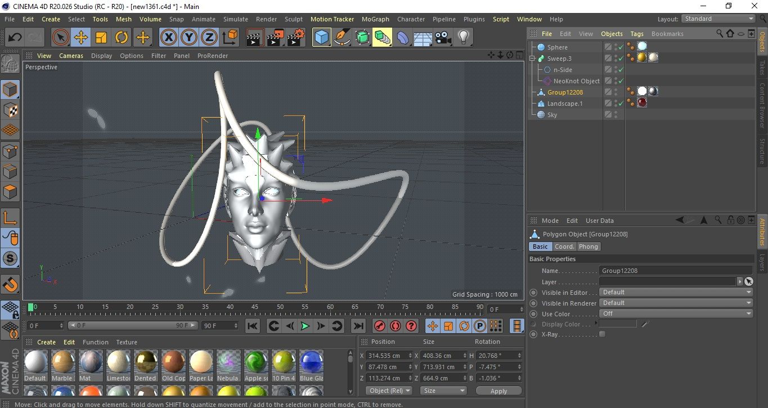Viewport: 768px width, 408px height.
Task: Click the Make Editable icon
Action: [10, 64]
